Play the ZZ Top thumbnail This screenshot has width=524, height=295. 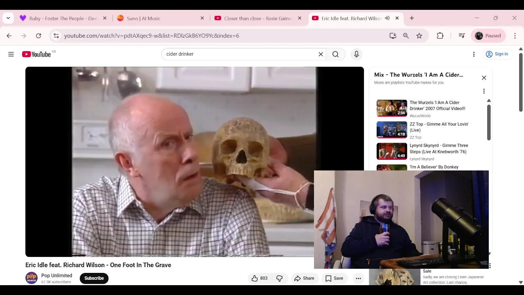pyautogui.click(x=392, y=129)
